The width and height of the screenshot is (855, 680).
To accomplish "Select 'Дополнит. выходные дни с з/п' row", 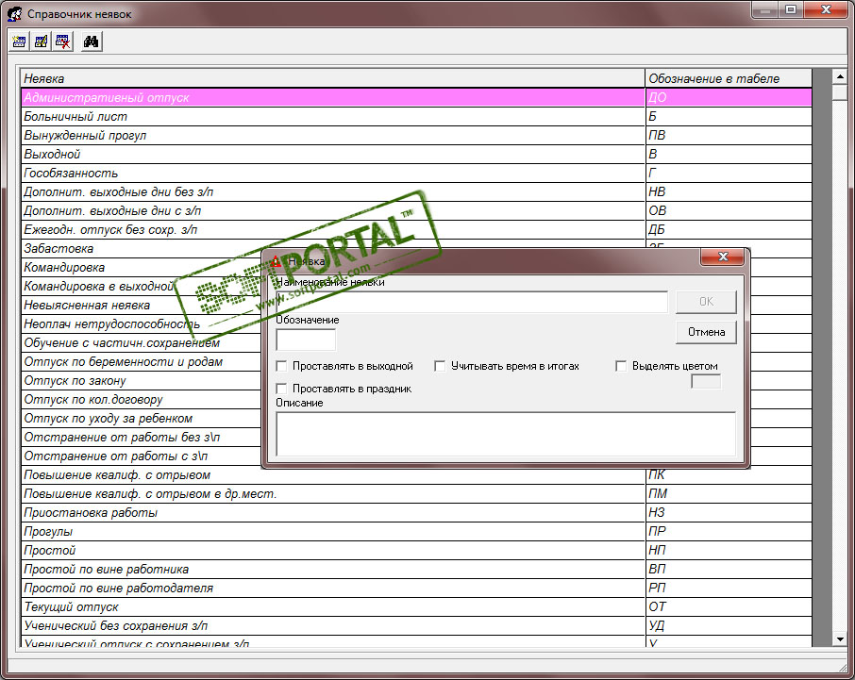I will point(416,211).
